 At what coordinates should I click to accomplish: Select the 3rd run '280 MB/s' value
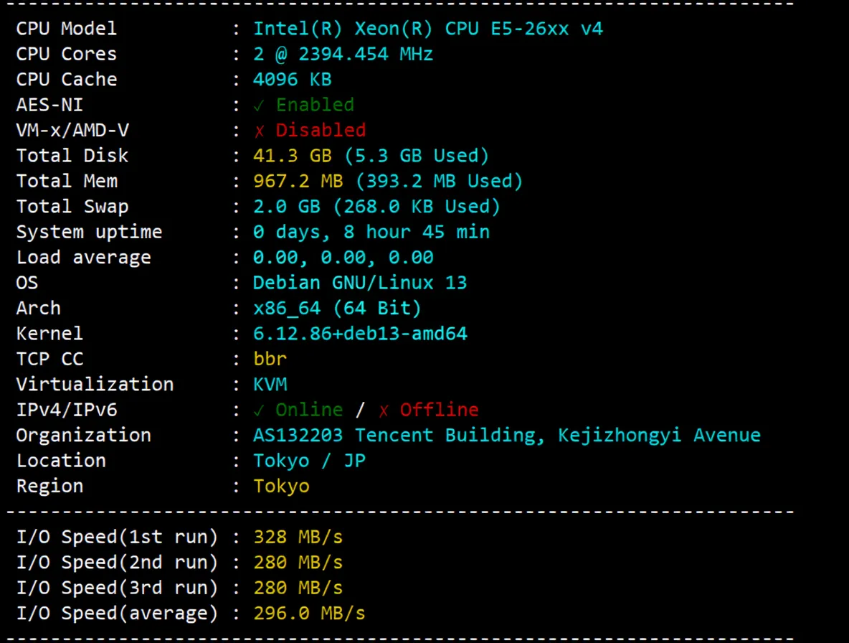pos(298,588)
